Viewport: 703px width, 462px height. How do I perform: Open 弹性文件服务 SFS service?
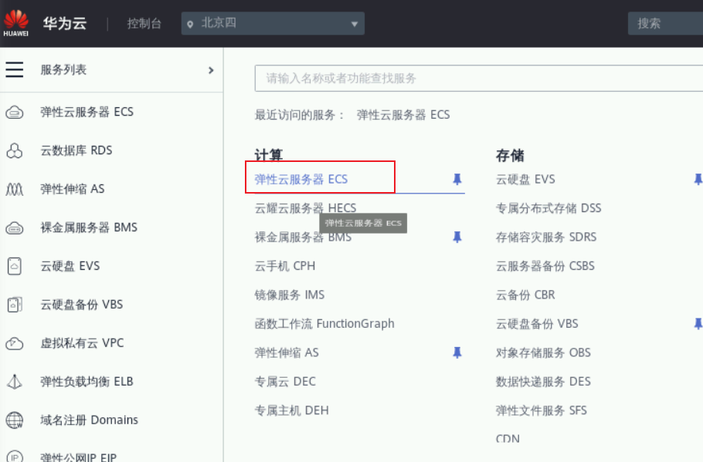coord(541,410)
